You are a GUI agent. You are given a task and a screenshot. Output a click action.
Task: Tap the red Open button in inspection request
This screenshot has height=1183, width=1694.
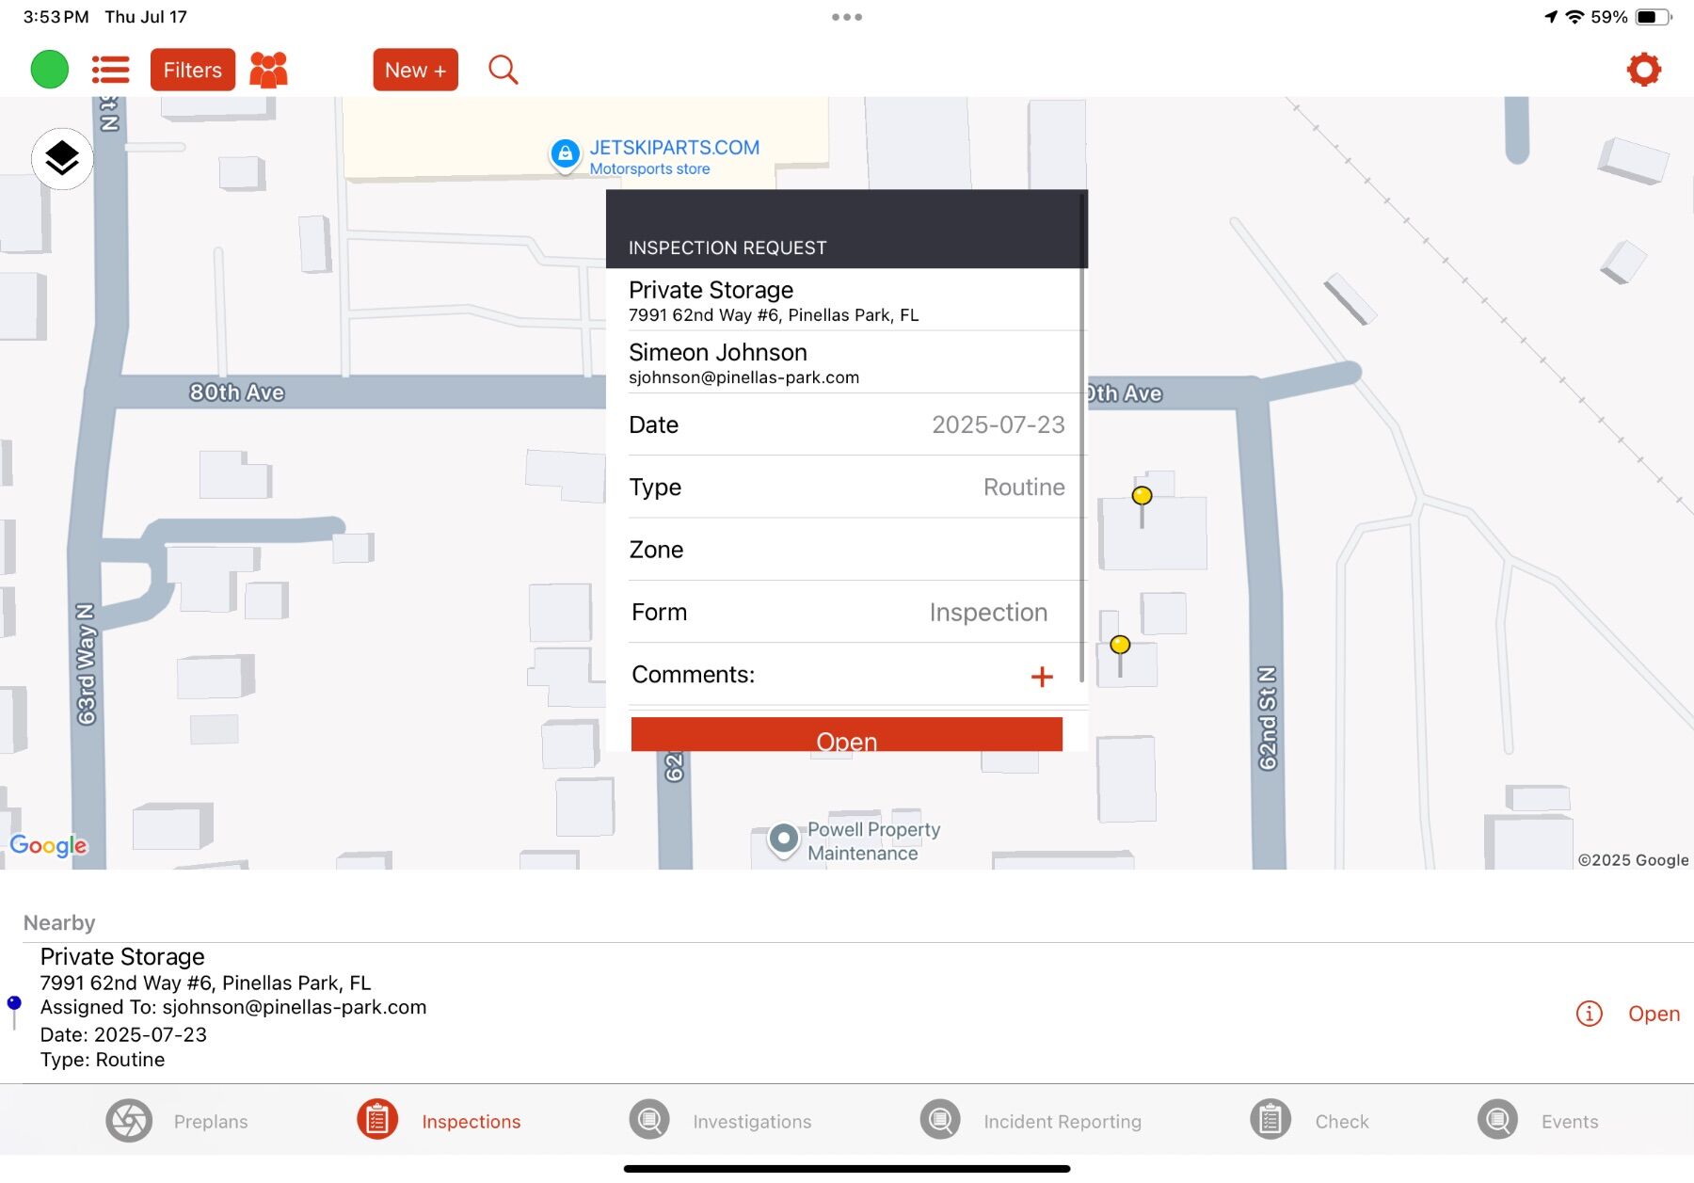(847, 735)
